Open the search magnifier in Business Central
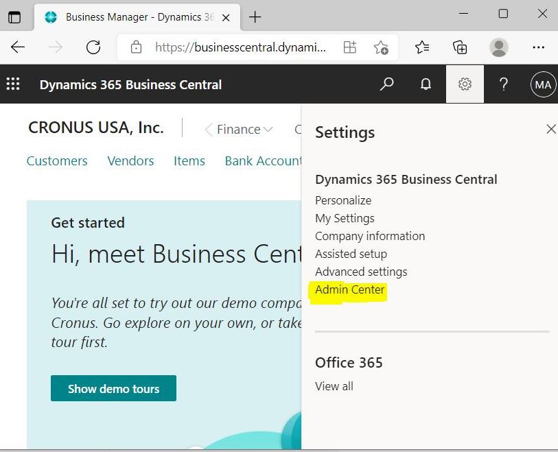558x452 pixels. [x=386, y=84]
